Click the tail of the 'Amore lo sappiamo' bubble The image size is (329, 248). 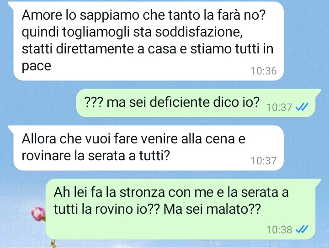(12, 5)
